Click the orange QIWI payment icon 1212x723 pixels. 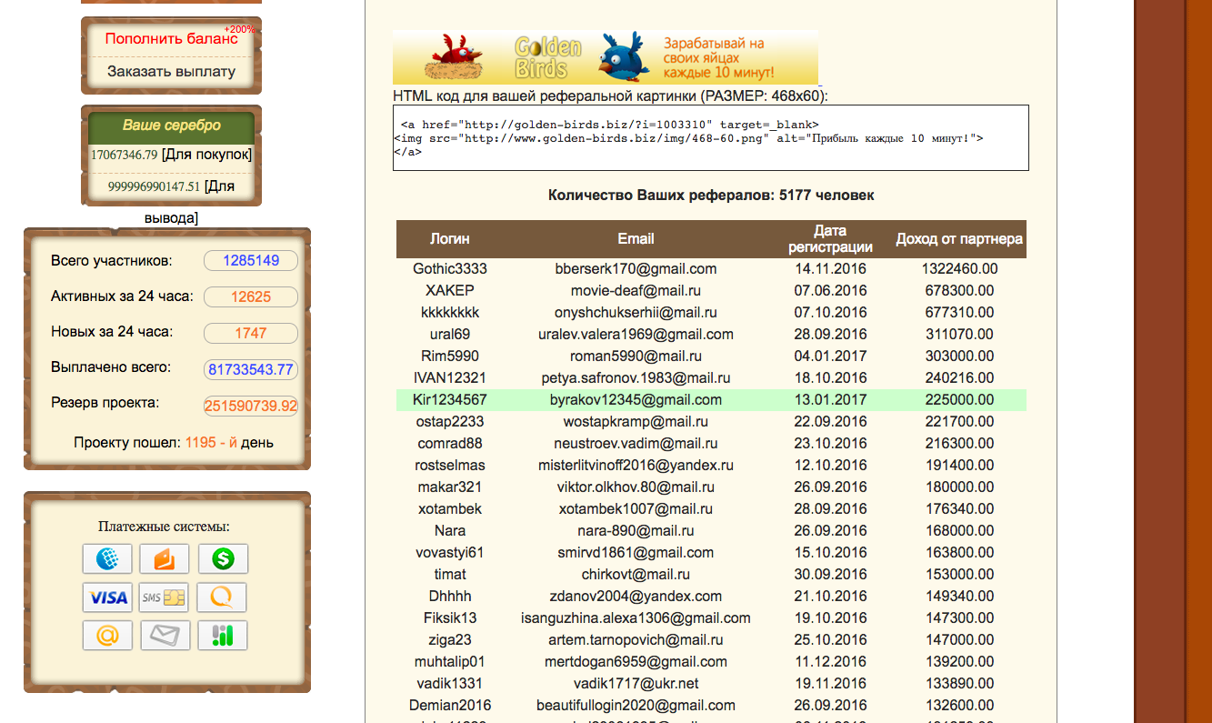pos(223,597)
